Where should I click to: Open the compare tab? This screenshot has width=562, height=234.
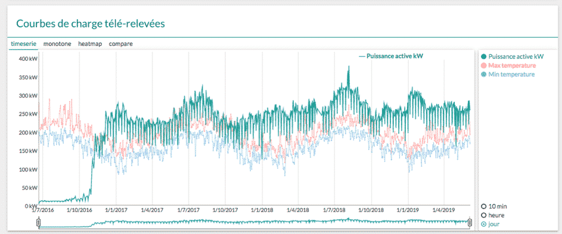[x=121, y=43]
